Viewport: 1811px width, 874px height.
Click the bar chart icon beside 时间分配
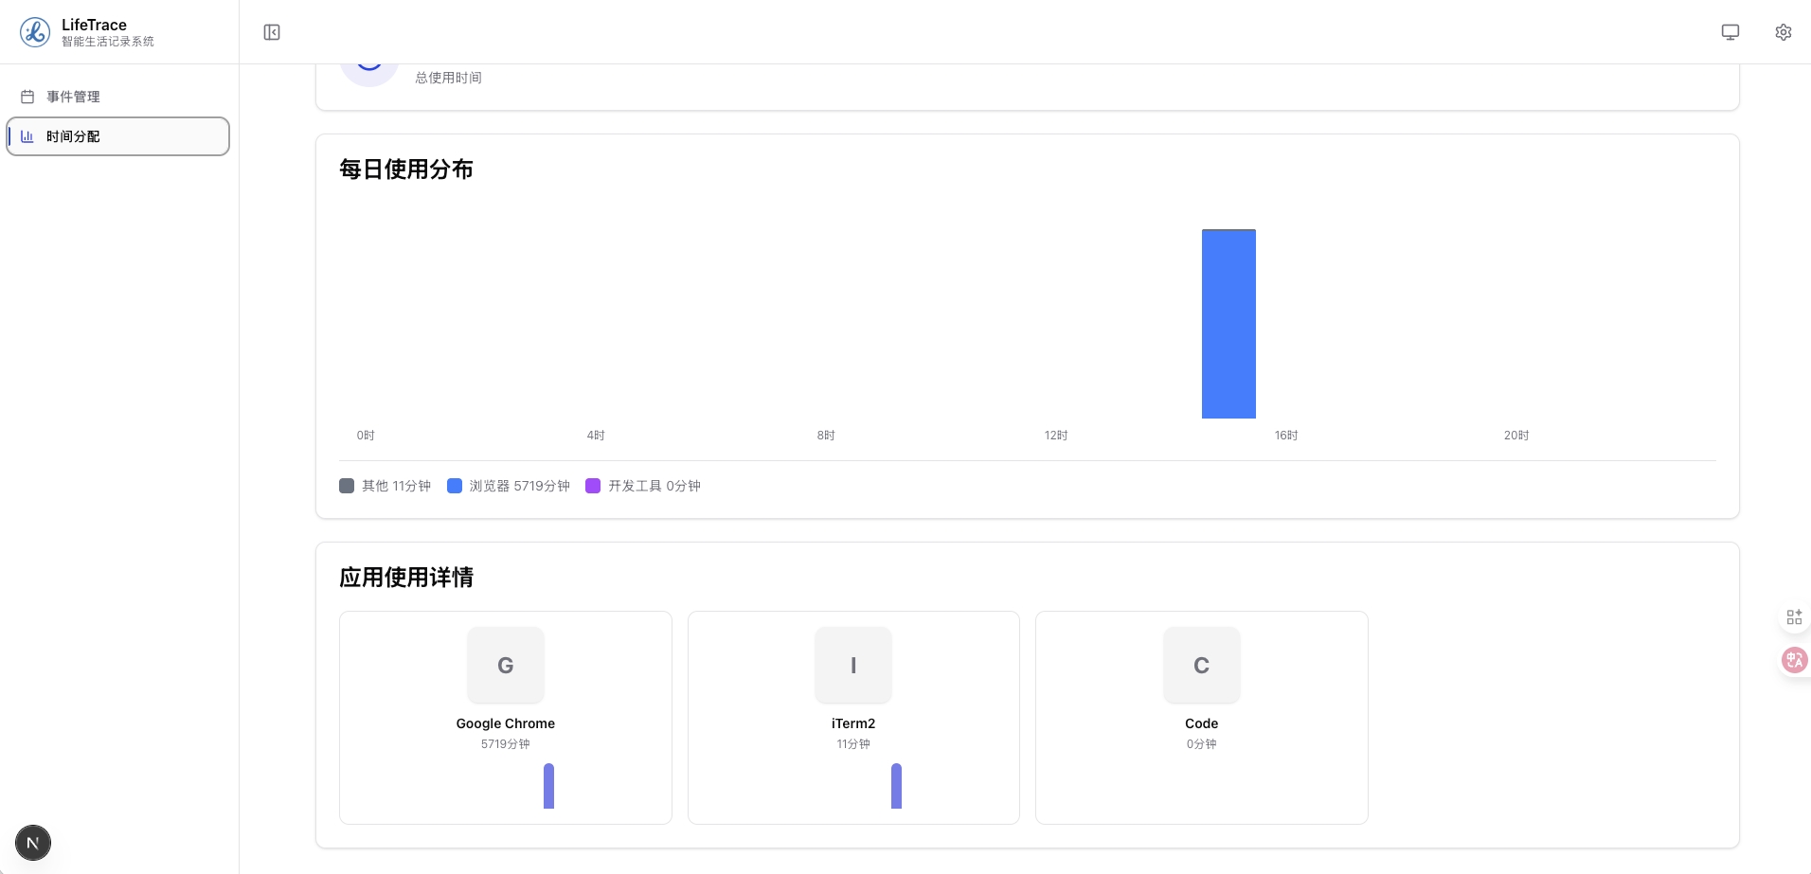click(x=27, y=136)
